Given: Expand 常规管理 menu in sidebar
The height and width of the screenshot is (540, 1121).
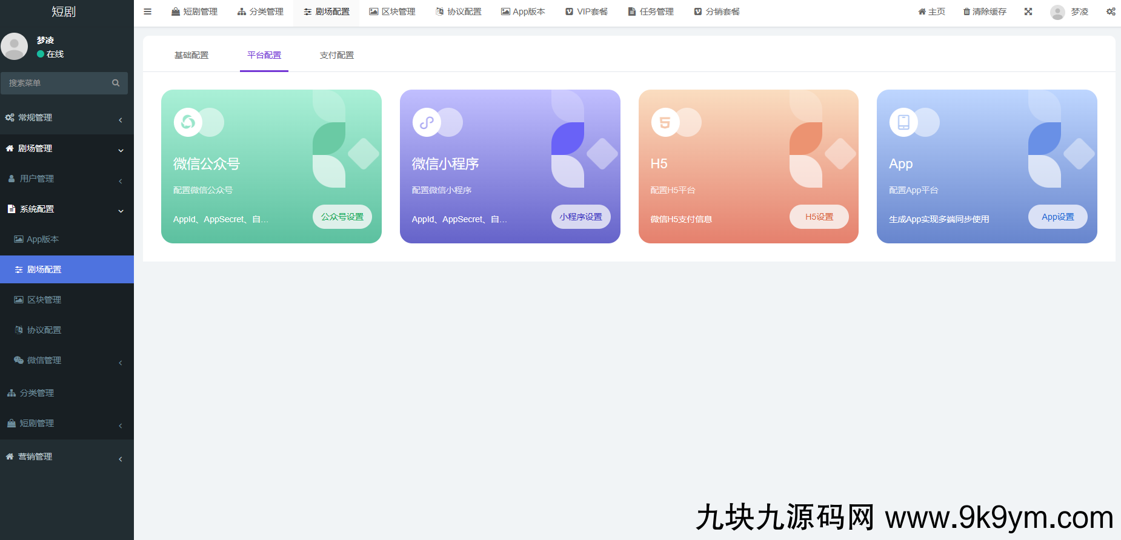Looking at the screenshot, I should point(67,118).
